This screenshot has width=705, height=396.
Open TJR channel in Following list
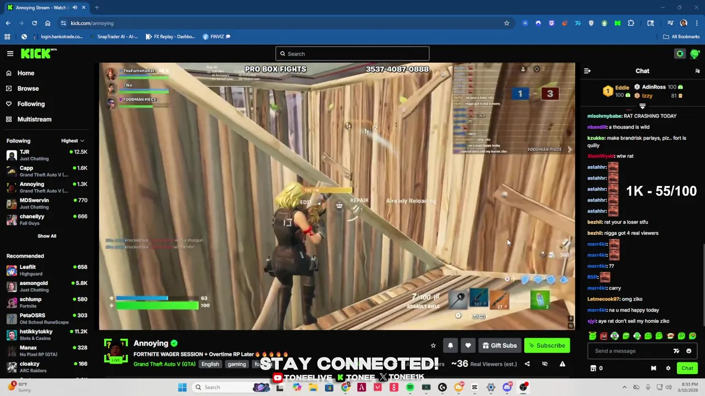[47, 155]
